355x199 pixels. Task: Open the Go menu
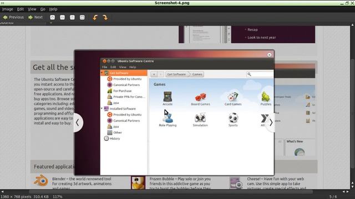point(43,9)
